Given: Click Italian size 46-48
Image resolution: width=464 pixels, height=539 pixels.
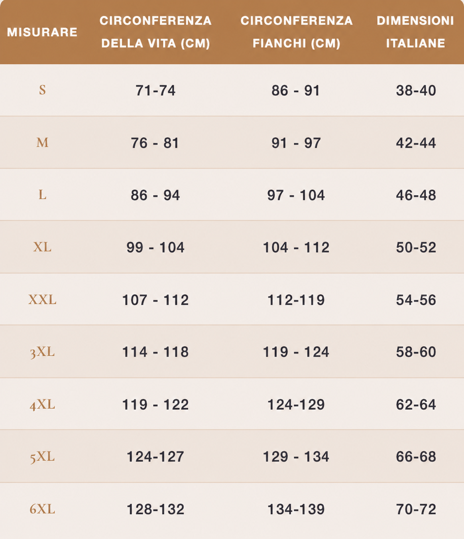Looking at the screenshot, I should 416,195.
